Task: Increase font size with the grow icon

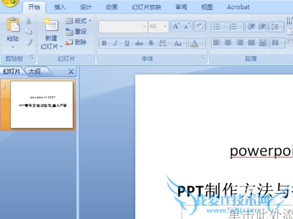Action: 176,26
